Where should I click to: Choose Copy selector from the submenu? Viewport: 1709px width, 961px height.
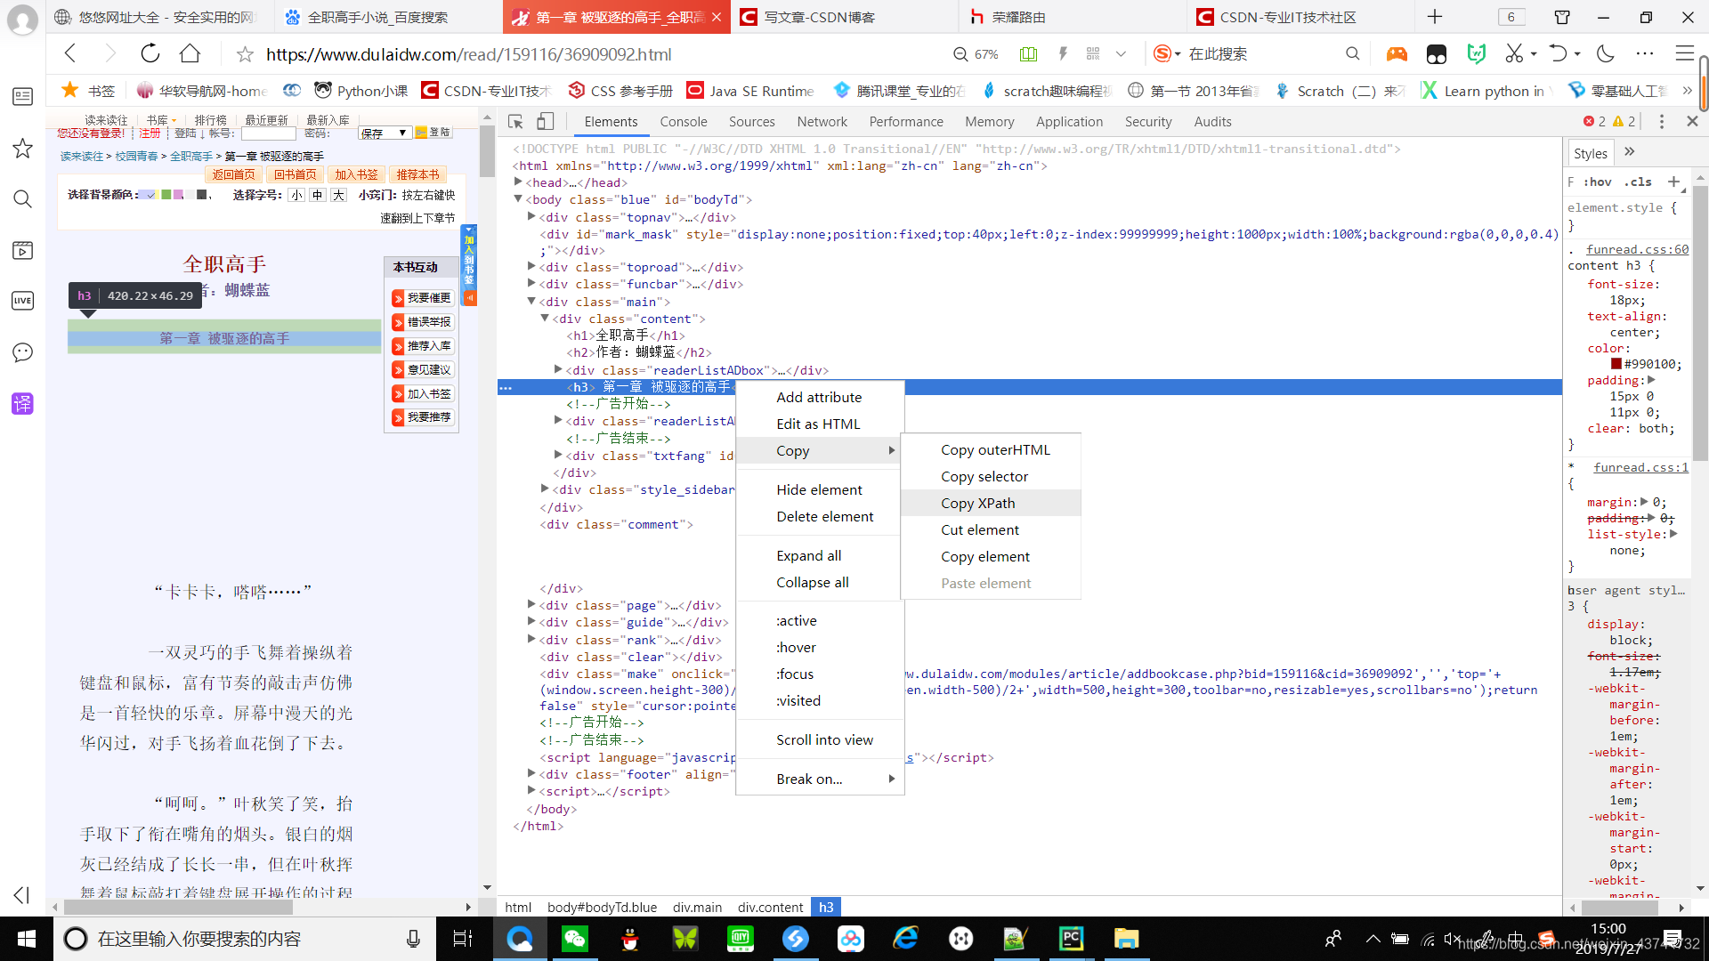(991, 477)
